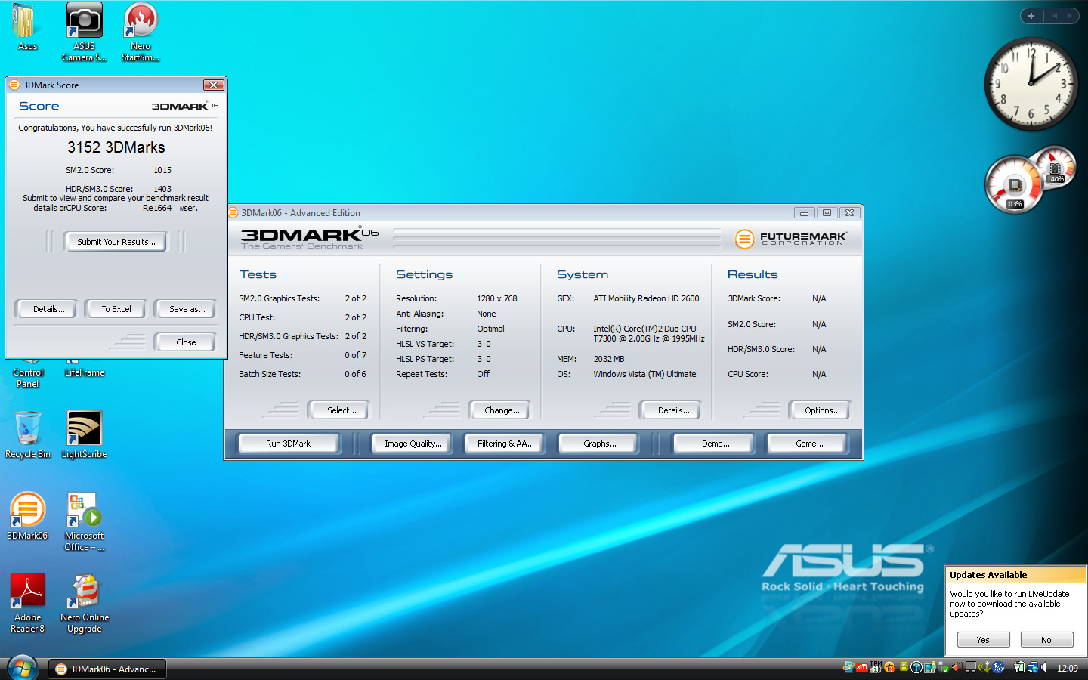The width and height of the screenshot is (1088, 680).
Task: Click the ATI tray icon
Action: pyautogui.click(x=862, y=667)
